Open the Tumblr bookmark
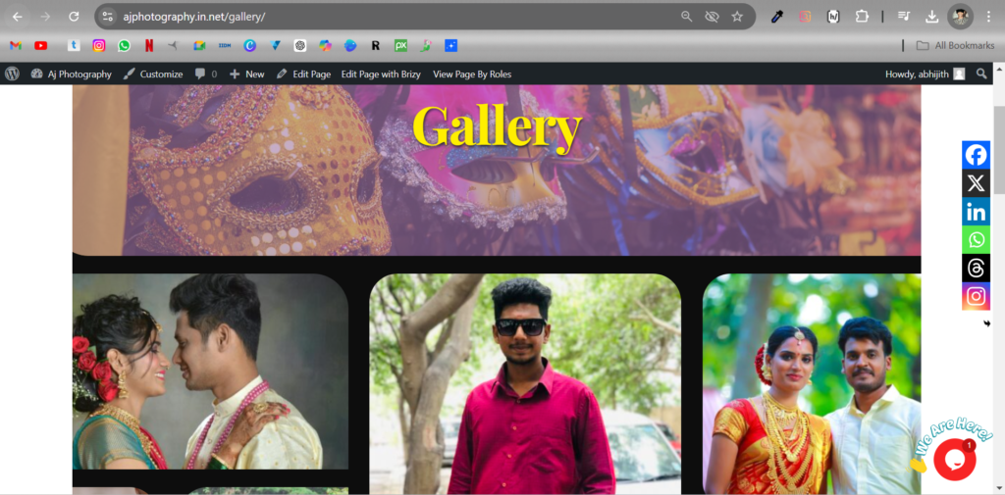 pos(74,45)
